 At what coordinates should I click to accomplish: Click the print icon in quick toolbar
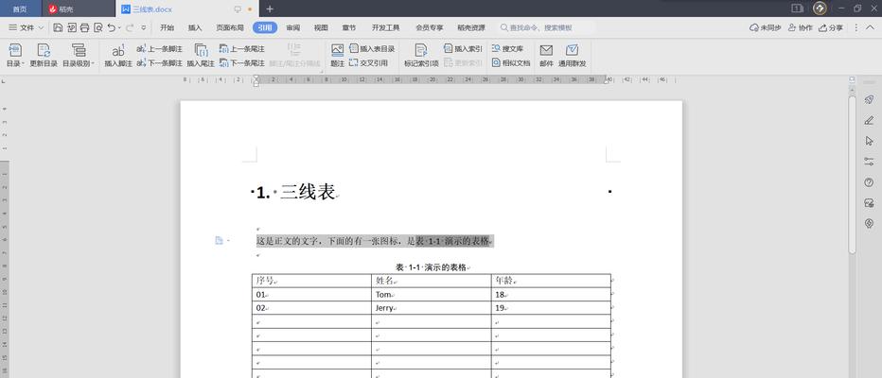85,27
